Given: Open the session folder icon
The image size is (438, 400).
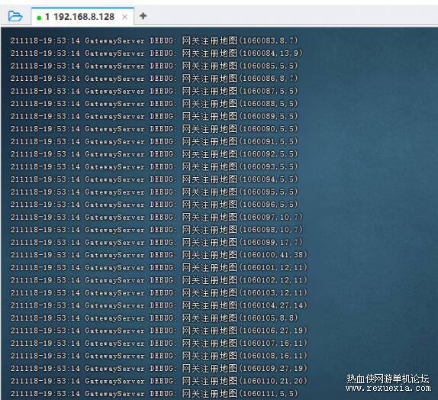Looking at the screenshot, I should [x=14, y=16].
